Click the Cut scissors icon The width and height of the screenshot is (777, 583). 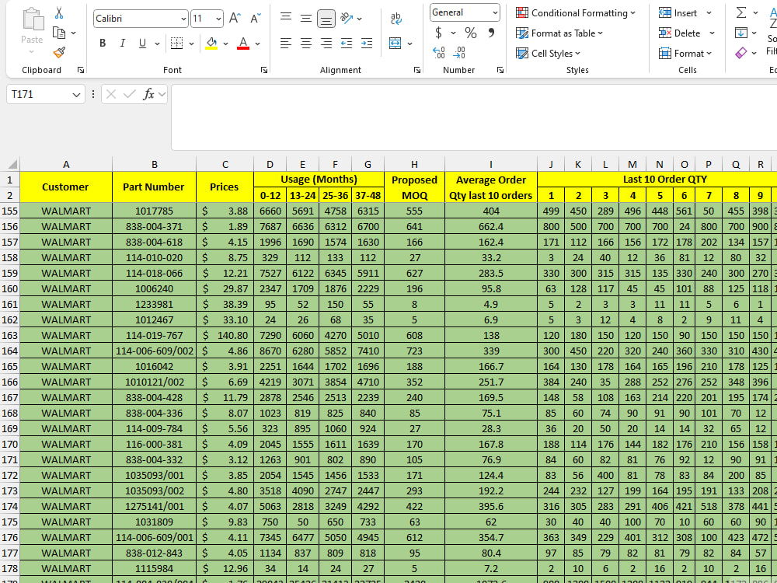[x=59, y=13]
